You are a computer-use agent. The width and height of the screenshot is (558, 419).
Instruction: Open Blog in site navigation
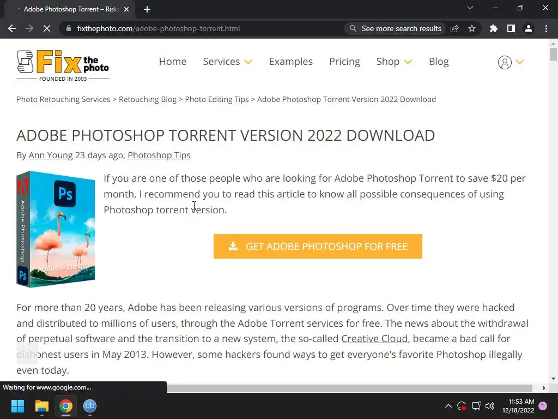pos(439,62)
